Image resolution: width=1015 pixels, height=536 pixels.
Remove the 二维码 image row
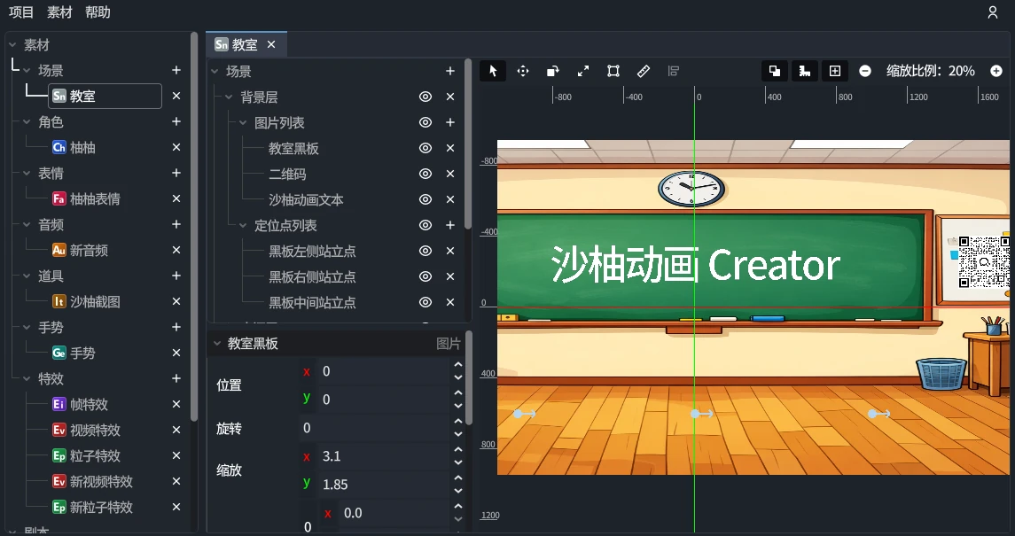tap(450, 174)
